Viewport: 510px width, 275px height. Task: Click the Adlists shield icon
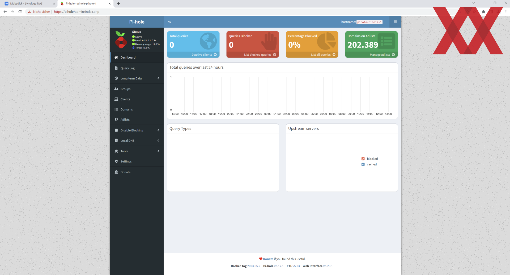click(x=116, y=119)
